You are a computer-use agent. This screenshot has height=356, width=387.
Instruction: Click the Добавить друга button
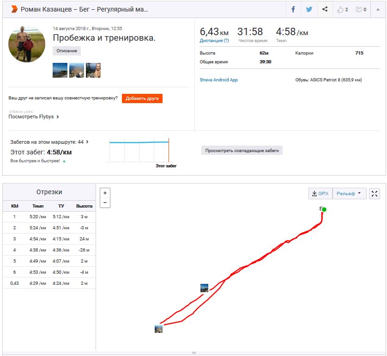click(x=142, y=98)
